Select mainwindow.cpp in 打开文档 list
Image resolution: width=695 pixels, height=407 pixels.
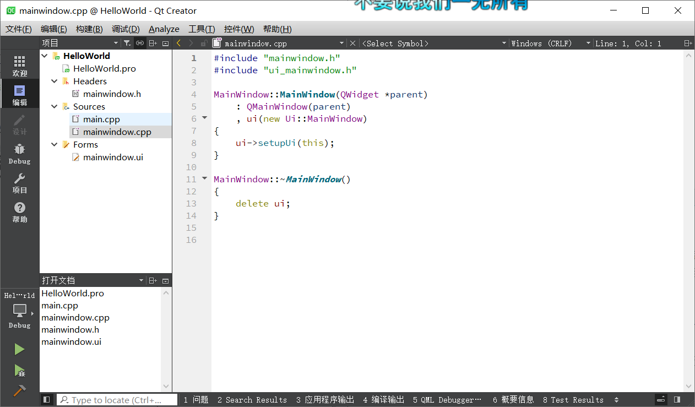[75, 317]
